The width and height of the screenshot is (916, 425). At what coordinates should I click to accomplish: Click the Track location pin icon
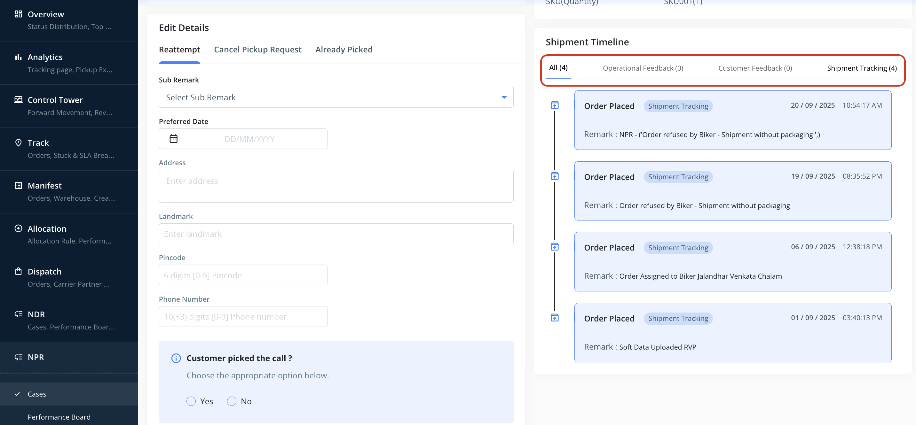18,143
